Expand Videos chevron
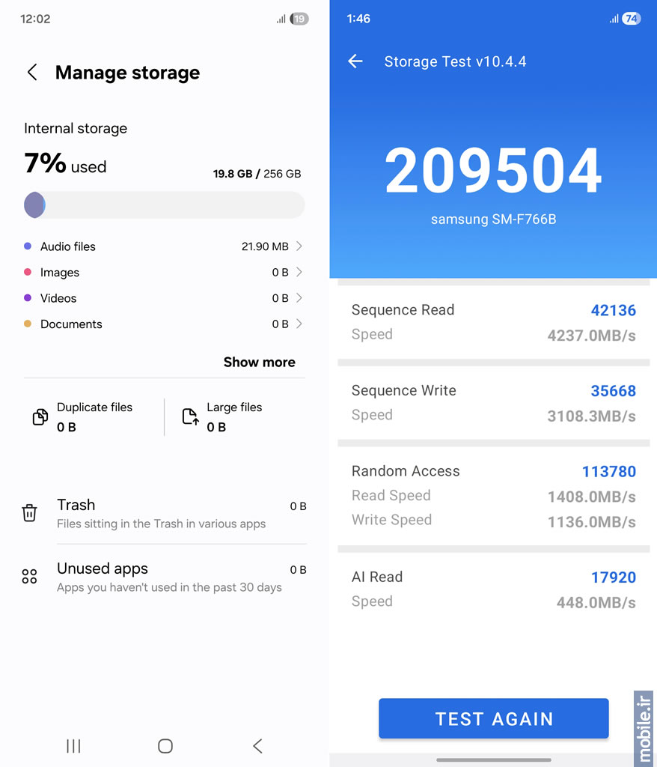Screen dimensions: 657x767 (x=299, y=298)
